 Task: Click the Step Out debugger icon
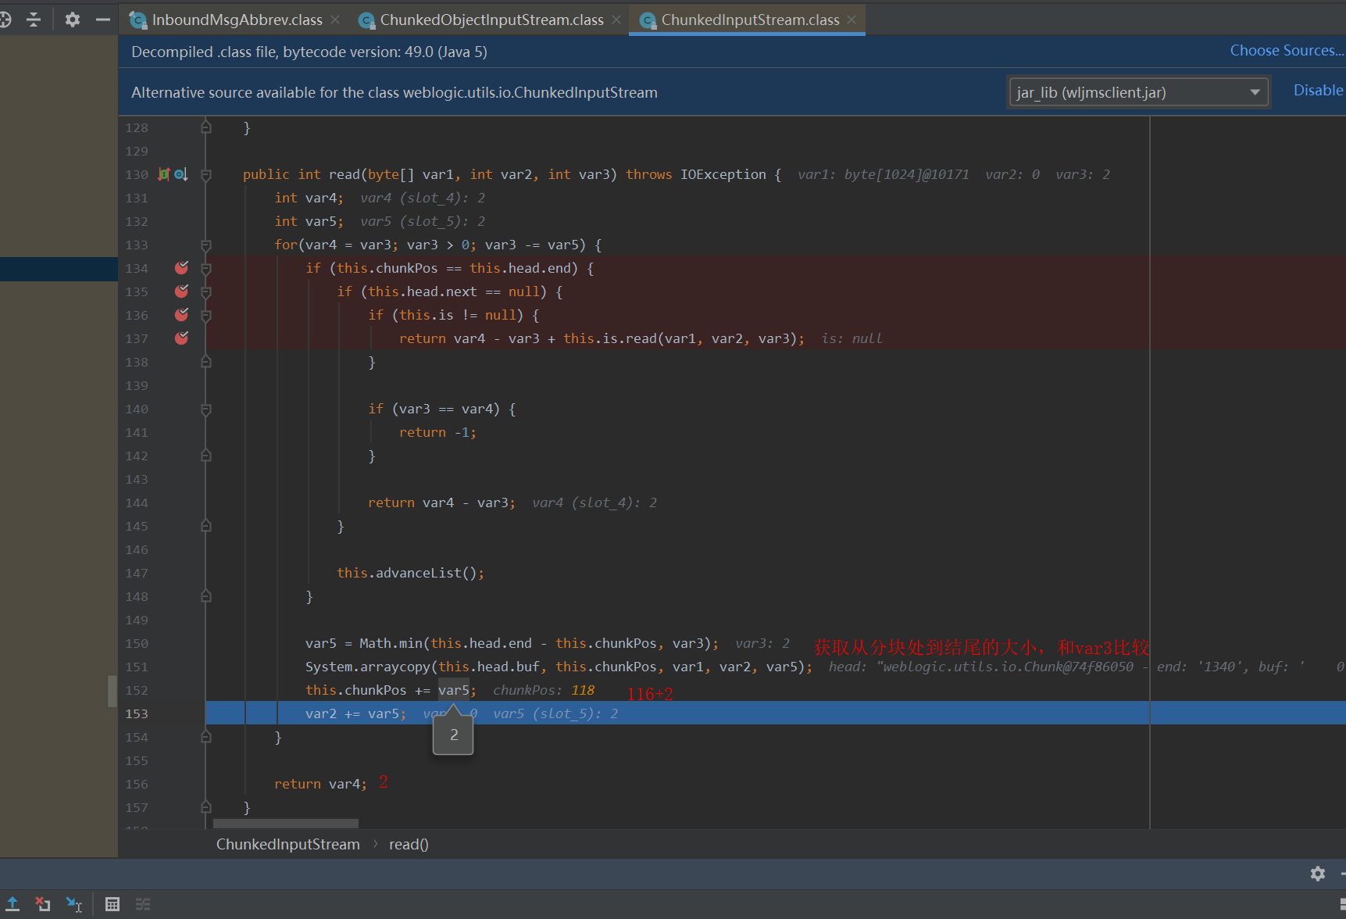pyautogui.click(x=12, y=904)
